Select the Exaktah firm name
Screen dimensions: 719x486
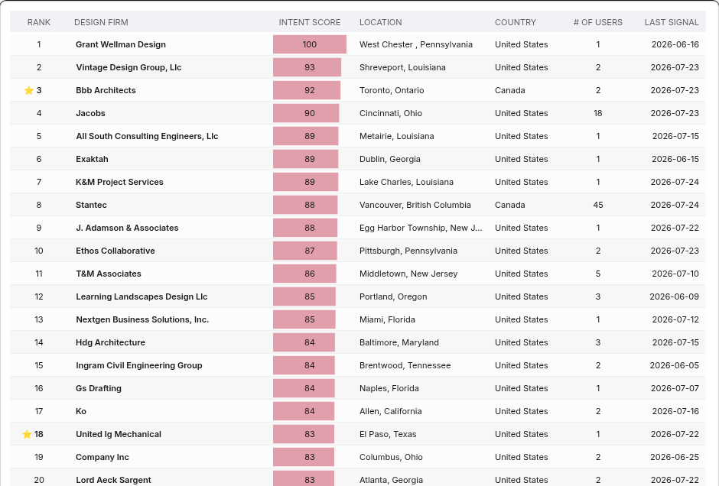[92, 159]
